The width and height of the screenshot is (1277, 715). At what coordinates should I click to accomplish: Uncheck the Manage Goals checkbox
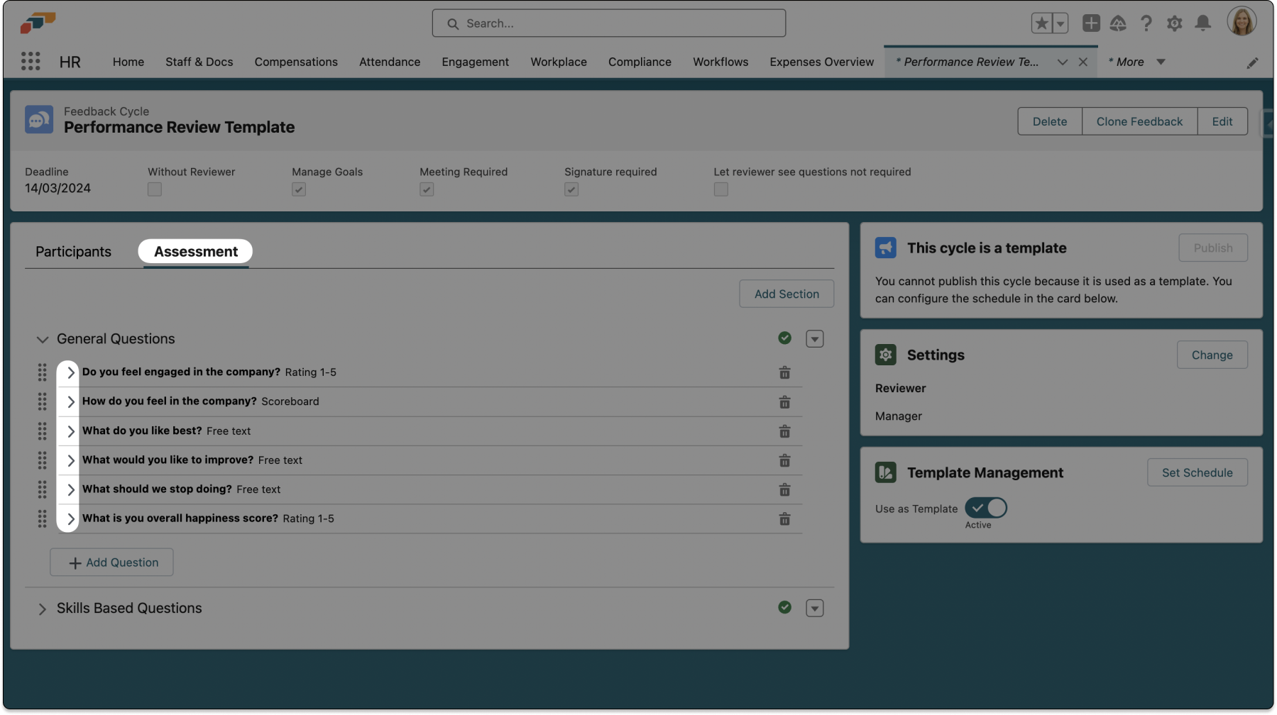click(x=299, y=189)
